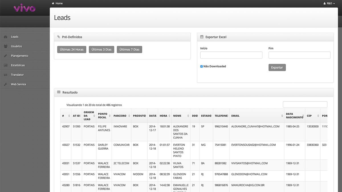Click the Últimos 7 Dias button

point(129,49)
